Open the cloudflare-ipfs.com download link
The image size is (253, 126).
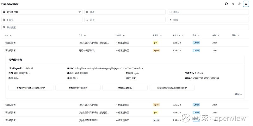(x=31, y=88)
